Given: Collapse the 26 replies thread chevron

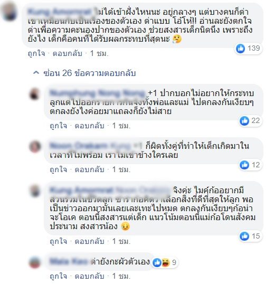Looking at the screenshot, I should tap(36, 73).
